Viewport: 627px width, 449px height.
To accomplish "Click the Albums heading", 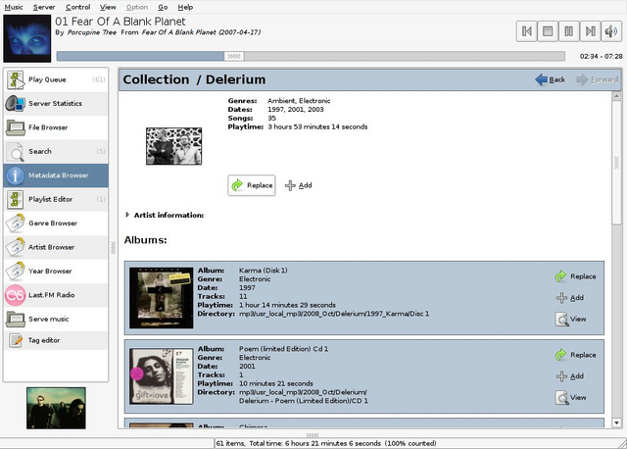I will tap(146, 240).
